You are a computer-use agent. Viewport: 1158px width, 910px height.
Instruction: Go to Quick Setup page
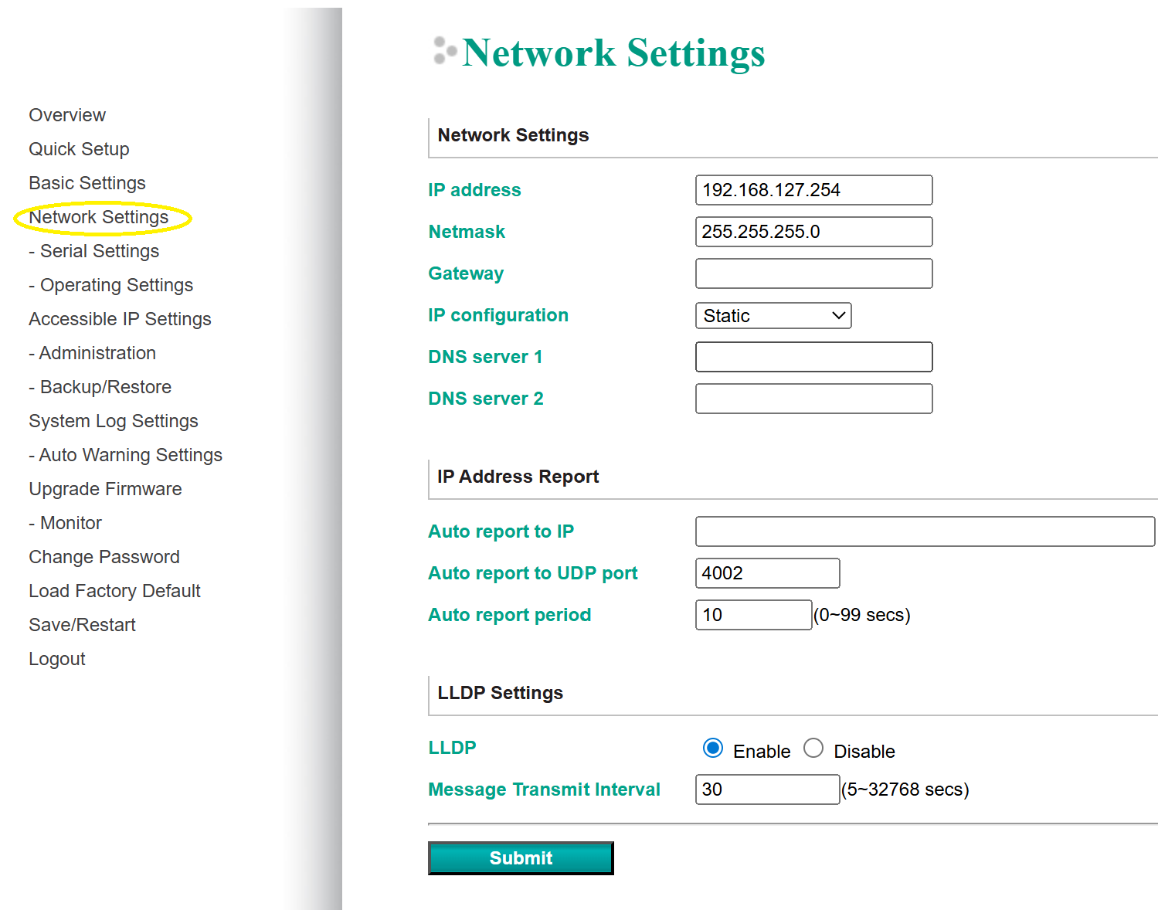click(79, 149)
